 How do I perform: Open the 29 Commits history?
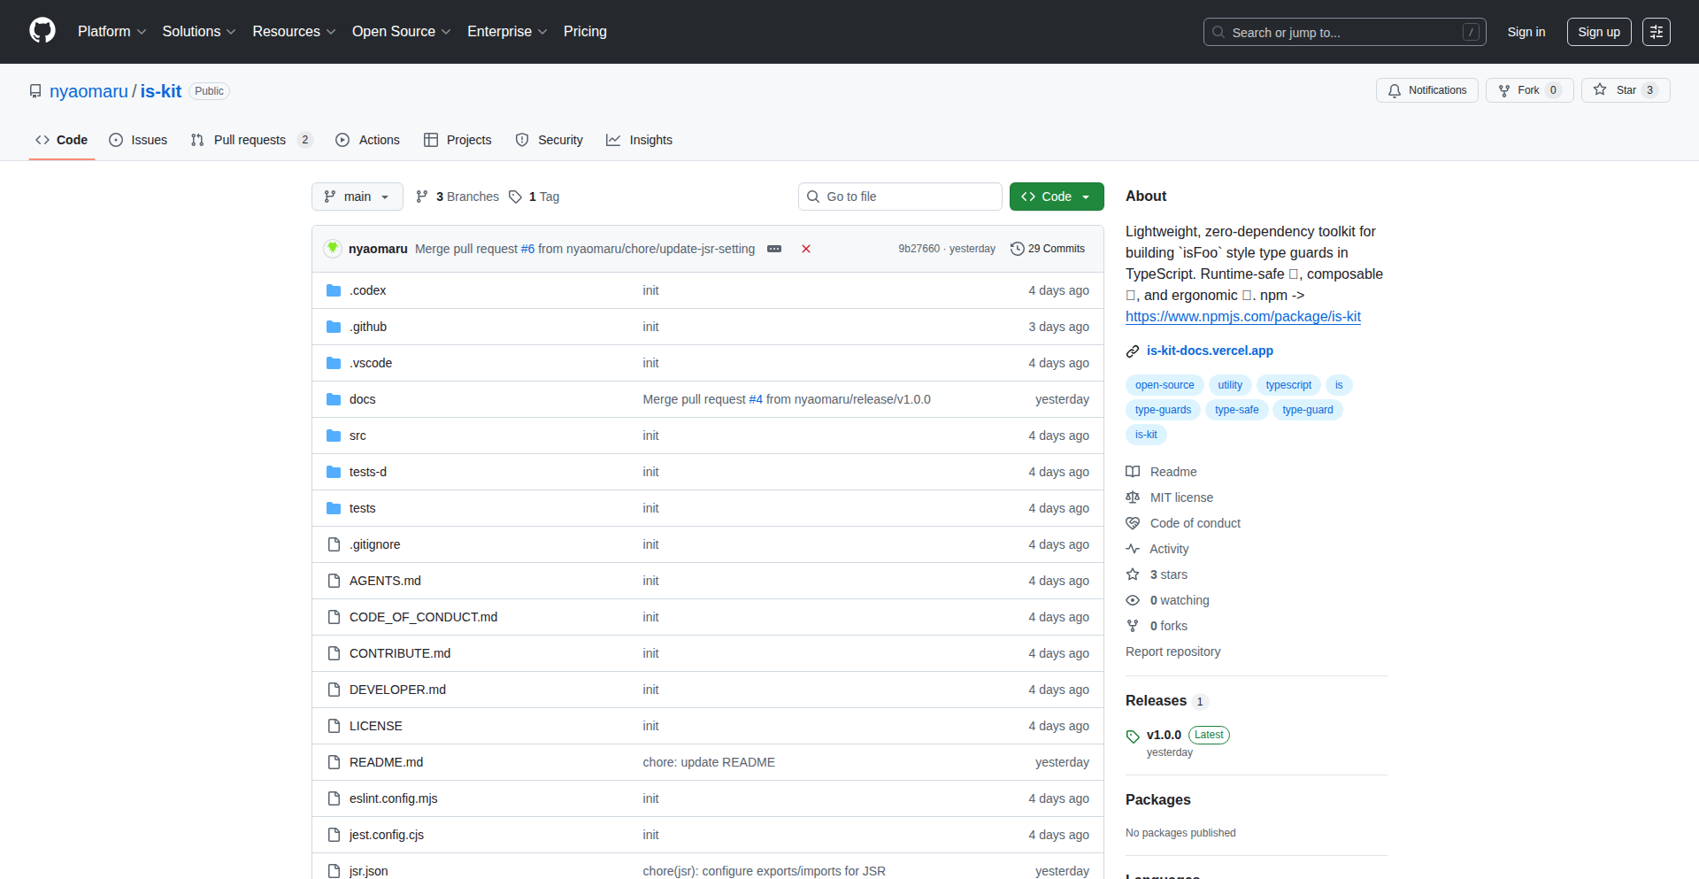click(1048, 249)
